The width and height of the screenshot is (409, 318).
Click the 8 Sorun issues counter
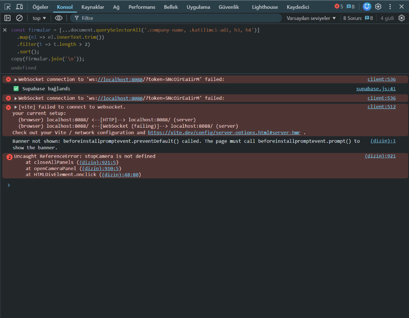(x=358, y=18)
